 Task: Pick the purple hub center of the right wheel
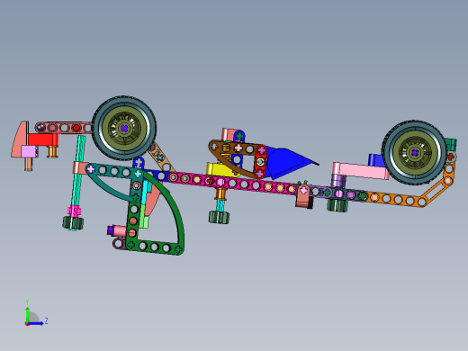pyautogui.click(x=415, y=153)
